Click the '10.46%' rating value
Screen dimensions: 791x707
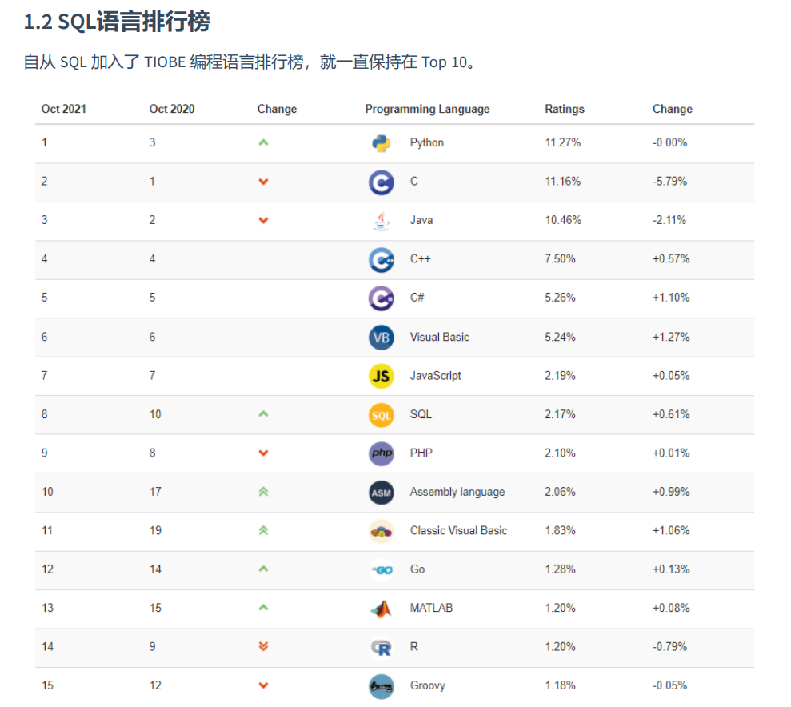pyautogui.click(x=563, y=220)
